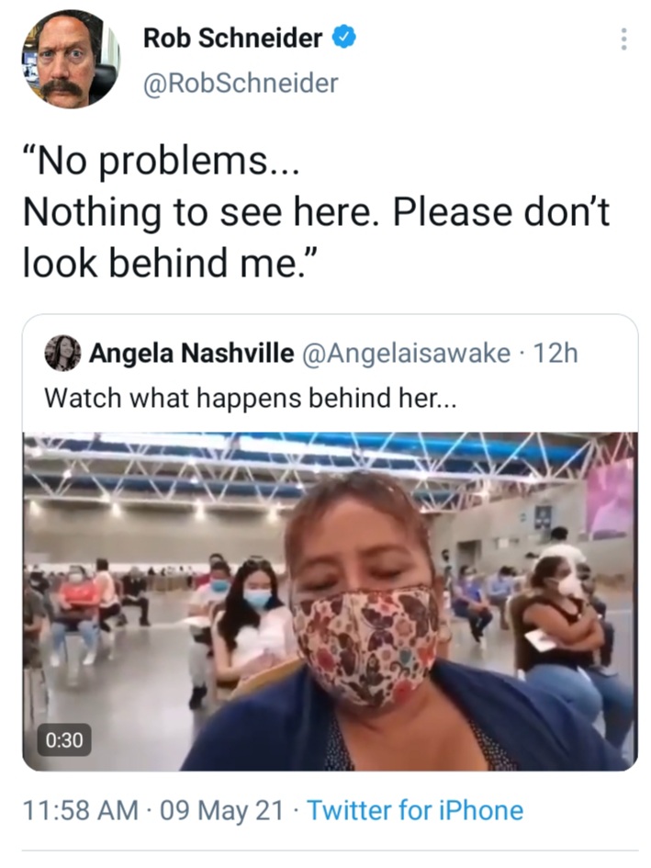Image resolution: width=651 pixels, height=868 pixels.
Task: Click the 09 May 21 tweet date
Action: [x=221, y=810]
